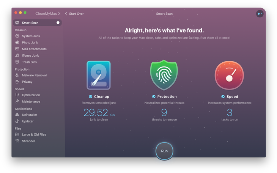Click the Large & Old Files folder icon

point(17,134)
